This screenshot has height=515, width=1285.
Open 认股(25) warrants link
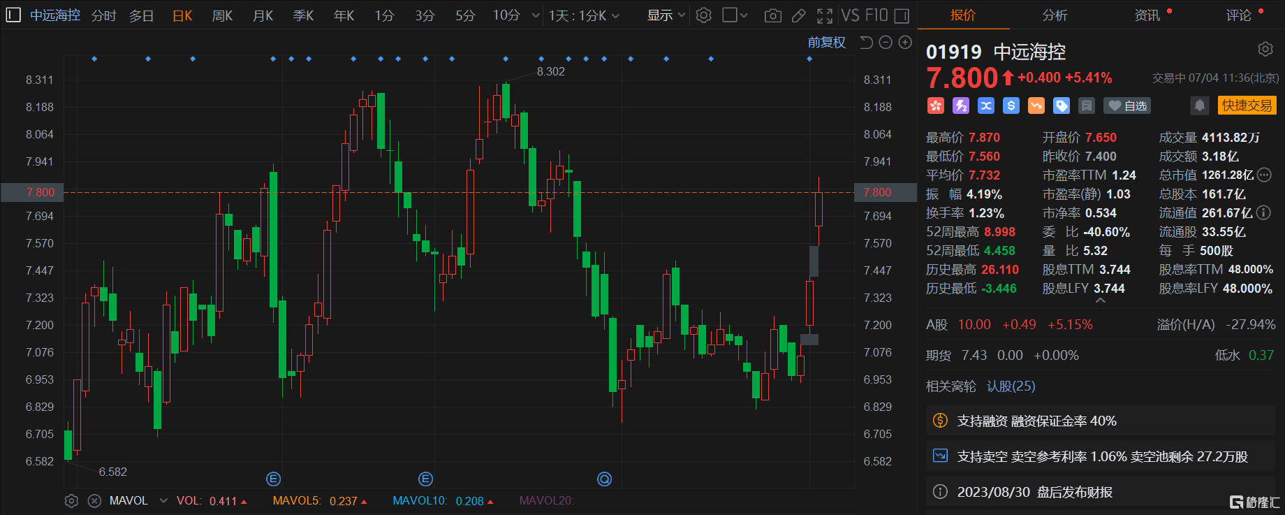point(1011,386)
